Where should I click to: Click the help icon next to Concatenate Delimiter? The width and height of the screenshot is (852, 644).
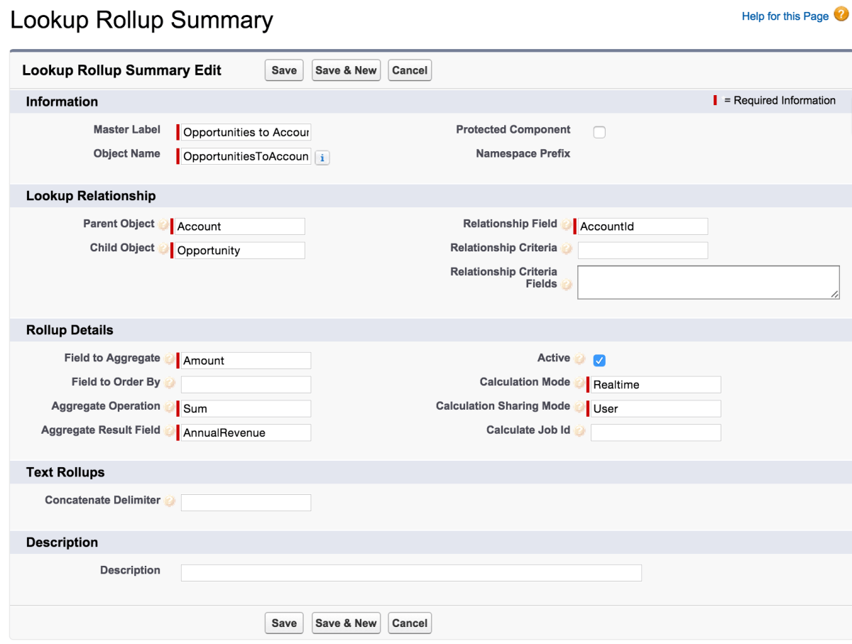coord(170,502)
